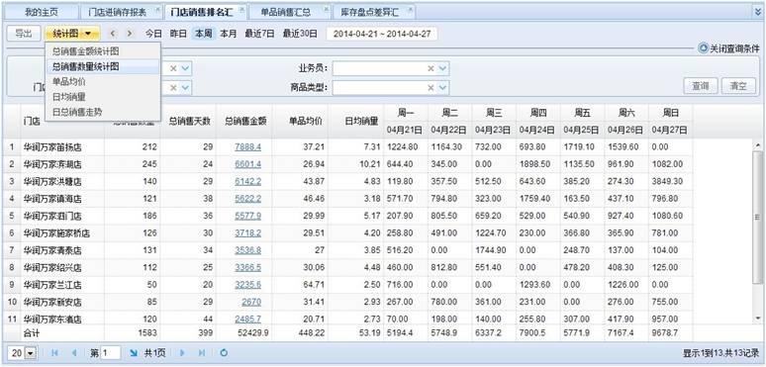Open the sales amount link 5577.9
Viewport: 766px width, 367px height.
tap(247, 216)
